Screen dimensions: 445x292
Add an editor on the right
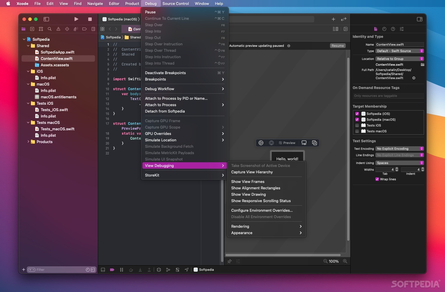pos(346,29)
